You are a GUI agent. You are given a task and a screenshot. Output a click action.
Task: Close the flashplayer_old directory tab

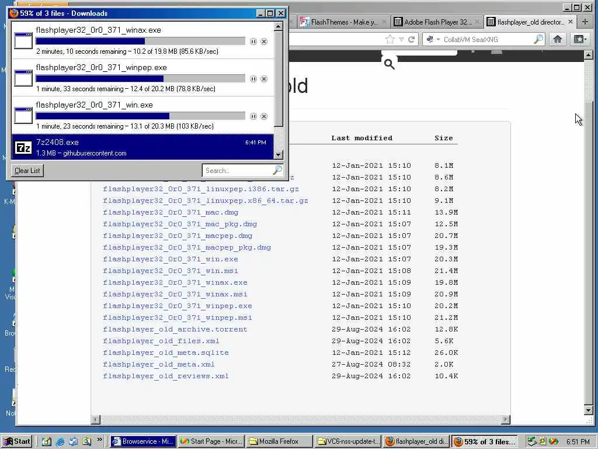click(571, 22)
